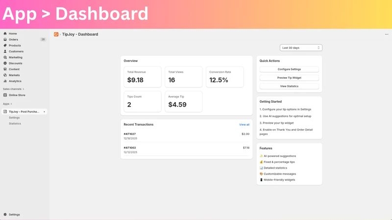Open TipJoy Statistics sub-item
This screenshot has width=392, height=220.
coord(15,124)
